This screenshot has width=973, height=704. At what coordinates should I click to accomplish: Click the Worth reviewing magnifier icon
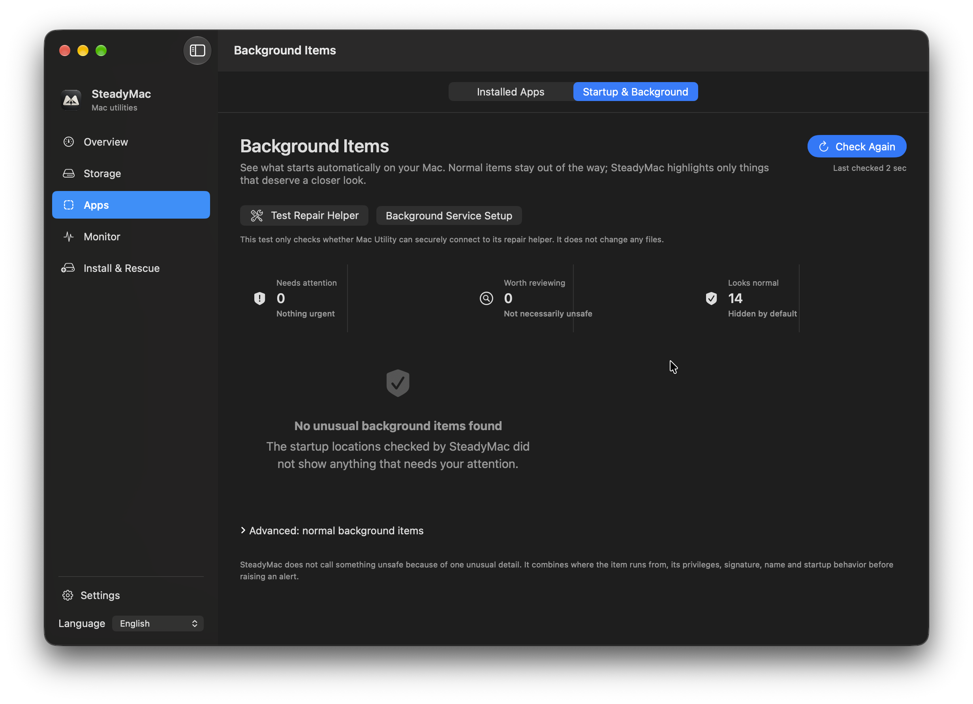coord(486,298)
